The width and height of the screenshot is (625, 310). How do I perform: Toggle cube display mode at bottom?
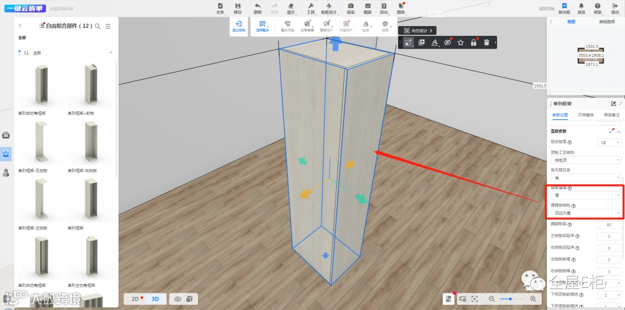[x=190, y=299]
